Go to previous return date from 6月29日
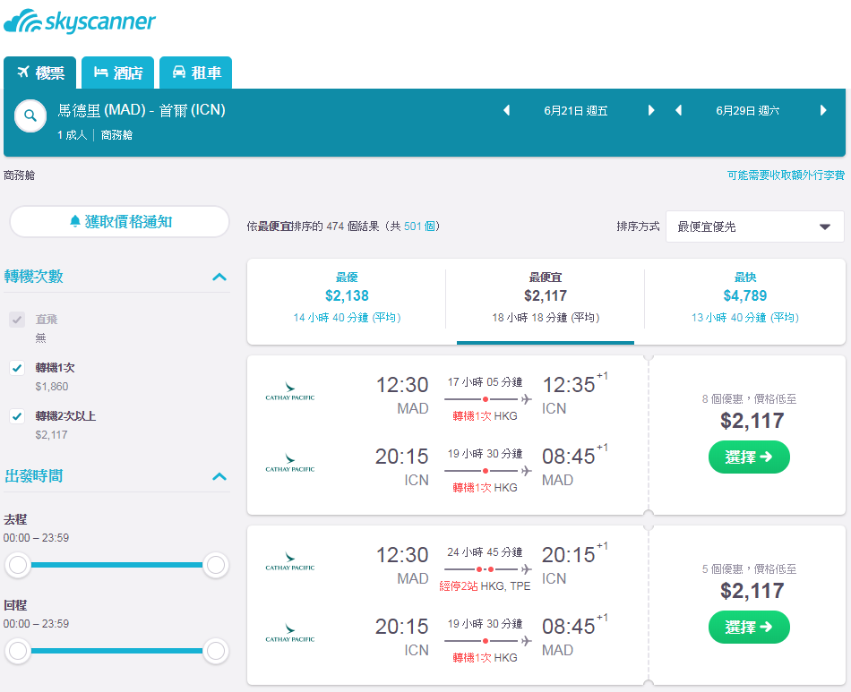851x692 pixels. coord(678,111)
